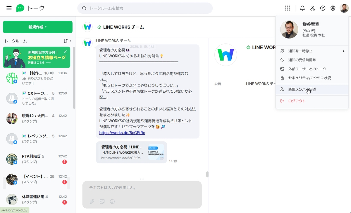The width and height of the screenshot is (351, 213).
Task: Click the message pane scrollbar thumb
Action: (x=207, y=174)
